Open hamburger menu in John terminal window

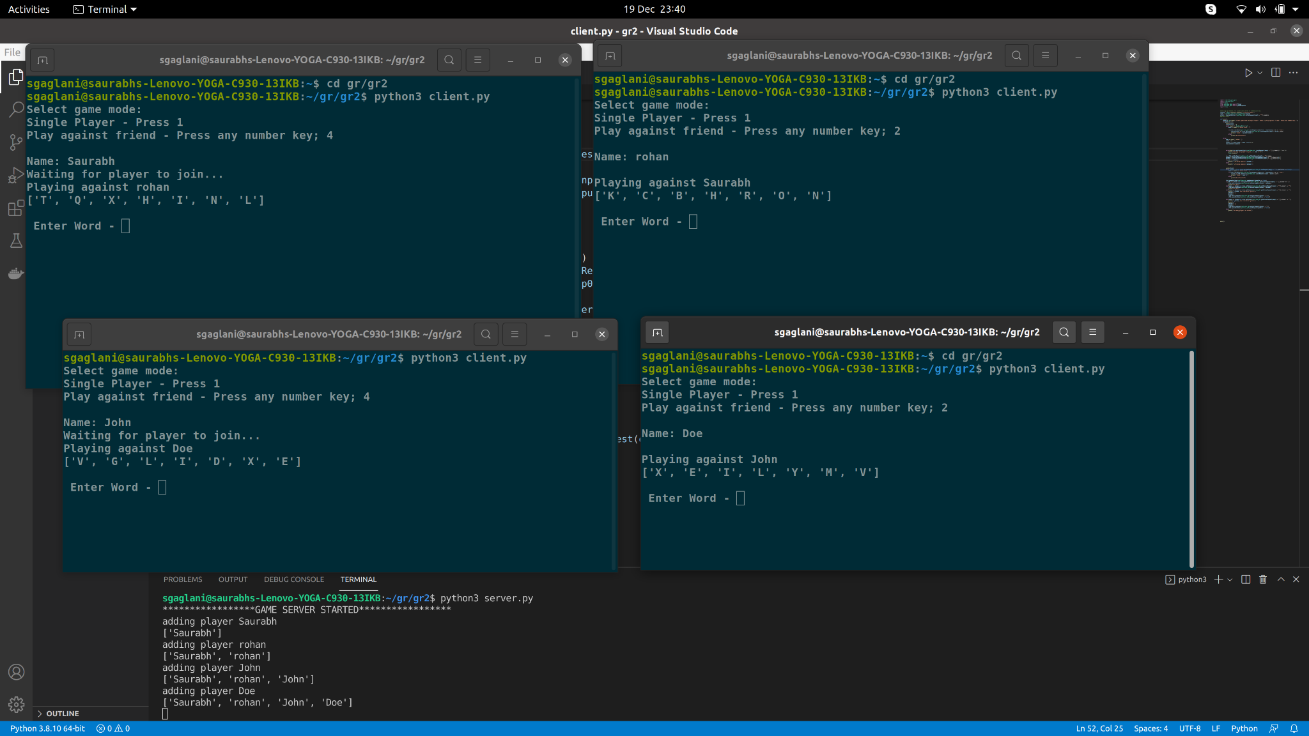coord(515,334)
